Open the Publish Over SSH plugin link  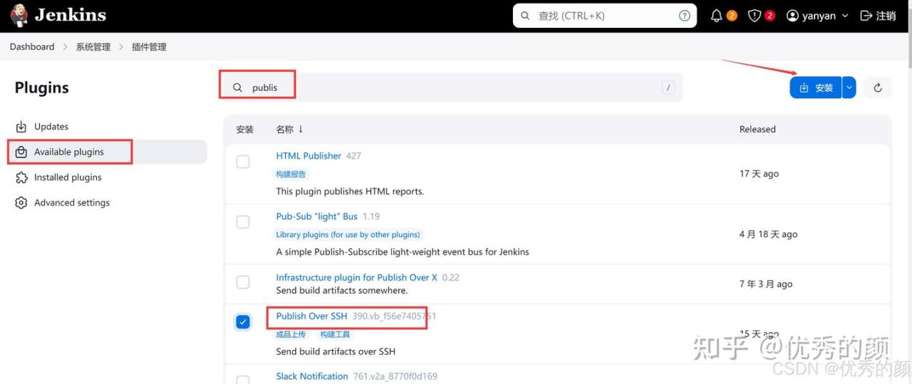311,316
